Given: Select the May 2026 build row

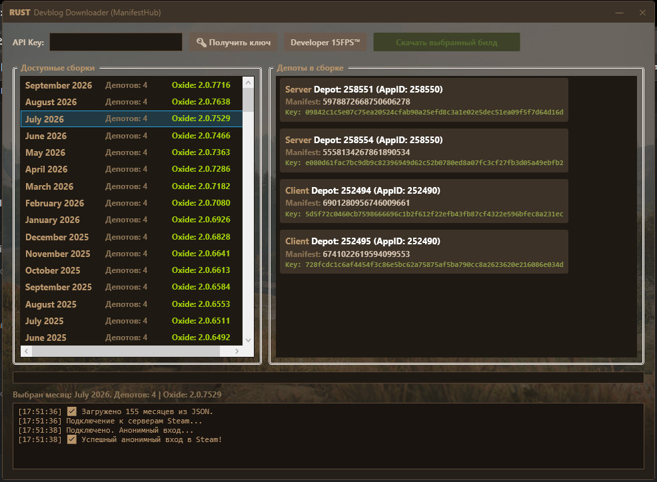Looking at the screenshot, I should pos(131,152).
